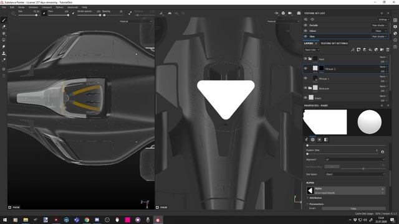Click the lazy mouse icon

[130, 13]
